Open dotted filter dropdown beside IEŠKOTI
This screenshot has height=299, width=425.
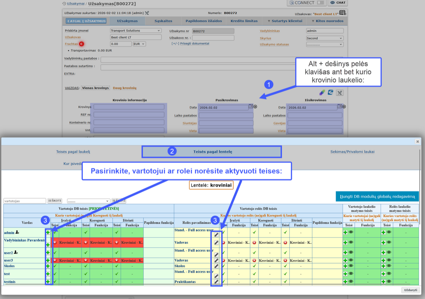coord(89,201)
